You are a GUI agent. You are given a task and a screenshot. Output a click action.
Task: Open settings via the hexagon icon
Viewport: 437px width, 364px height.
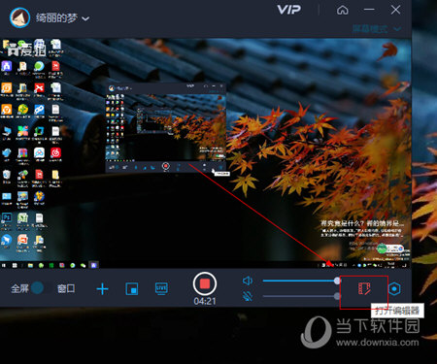tap(394, 288)
